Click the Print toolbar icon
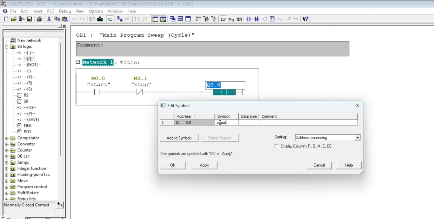 (x=39, y=19)
